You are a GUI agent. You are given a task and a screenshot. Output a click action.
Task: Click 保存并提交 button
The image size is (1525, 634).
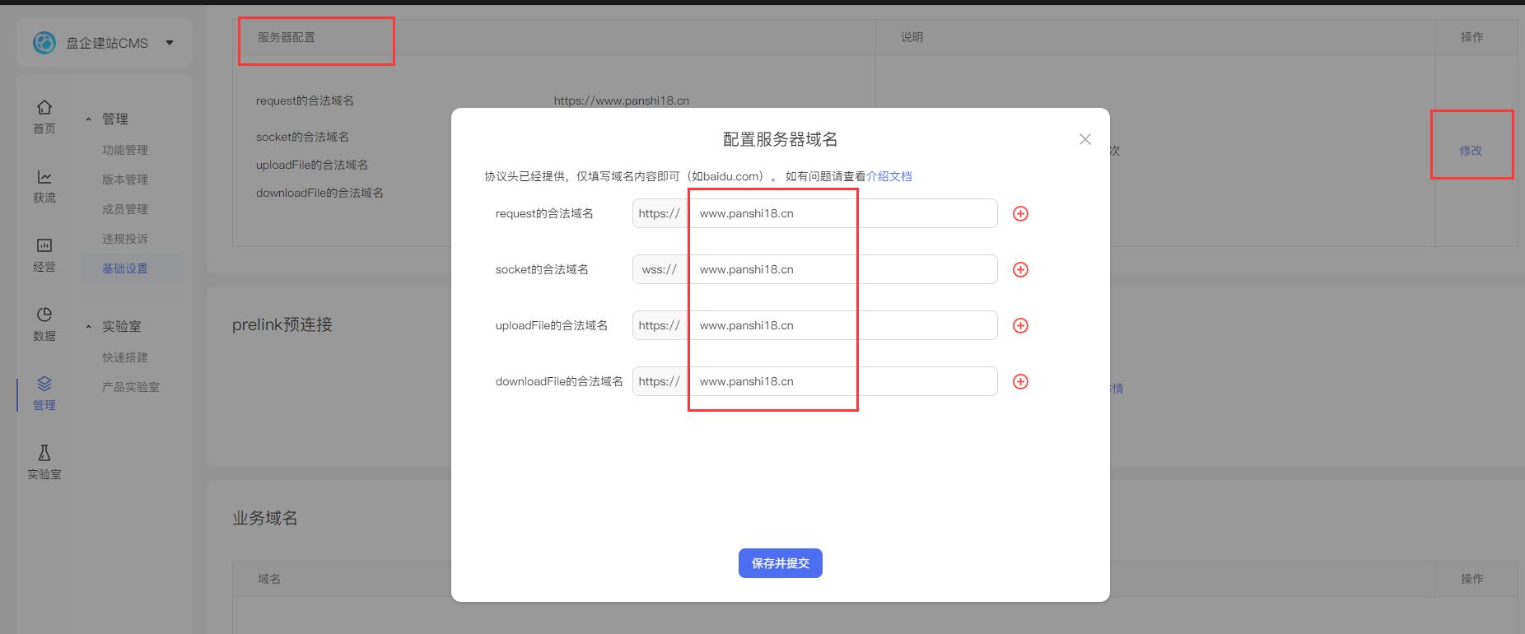pos(781,563)
